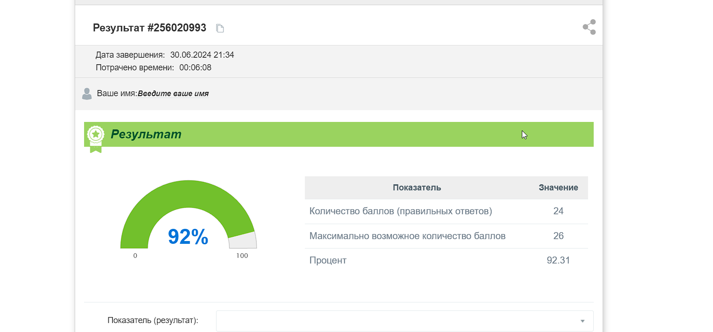713x332 pixels.
Task: Select row Количество баллов (правильных ответов)
Action: [x=446, y=211]
